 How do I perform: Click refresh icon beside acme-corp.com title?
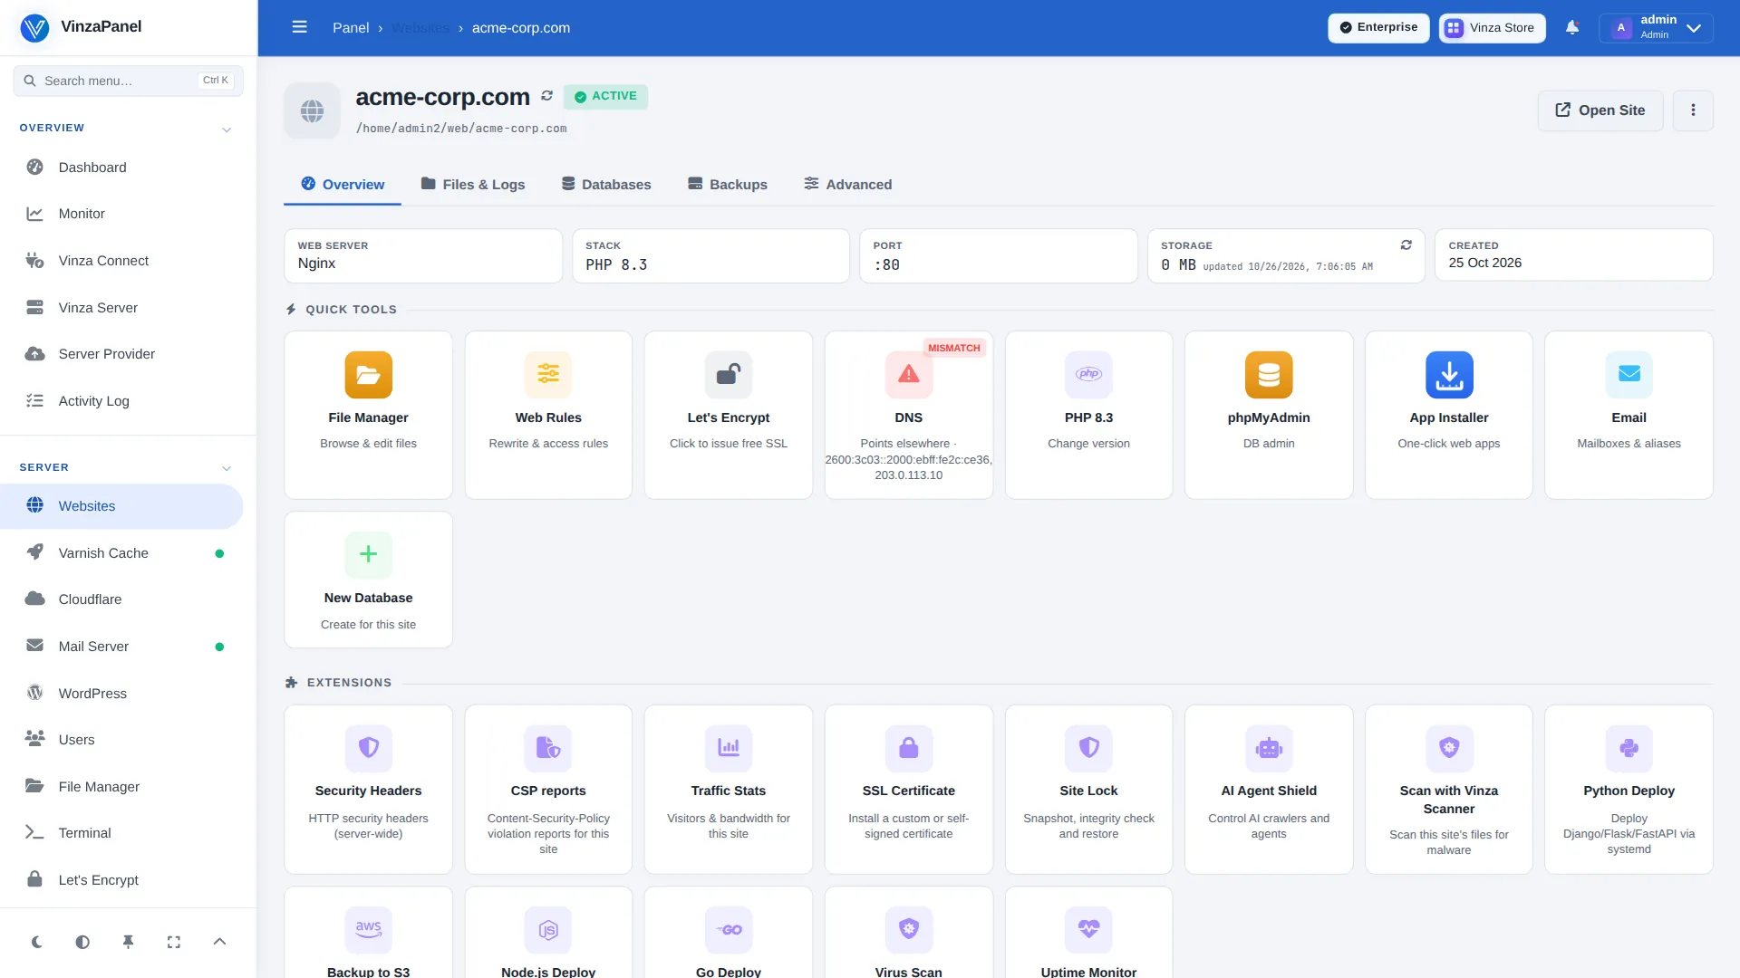[546, 96]
